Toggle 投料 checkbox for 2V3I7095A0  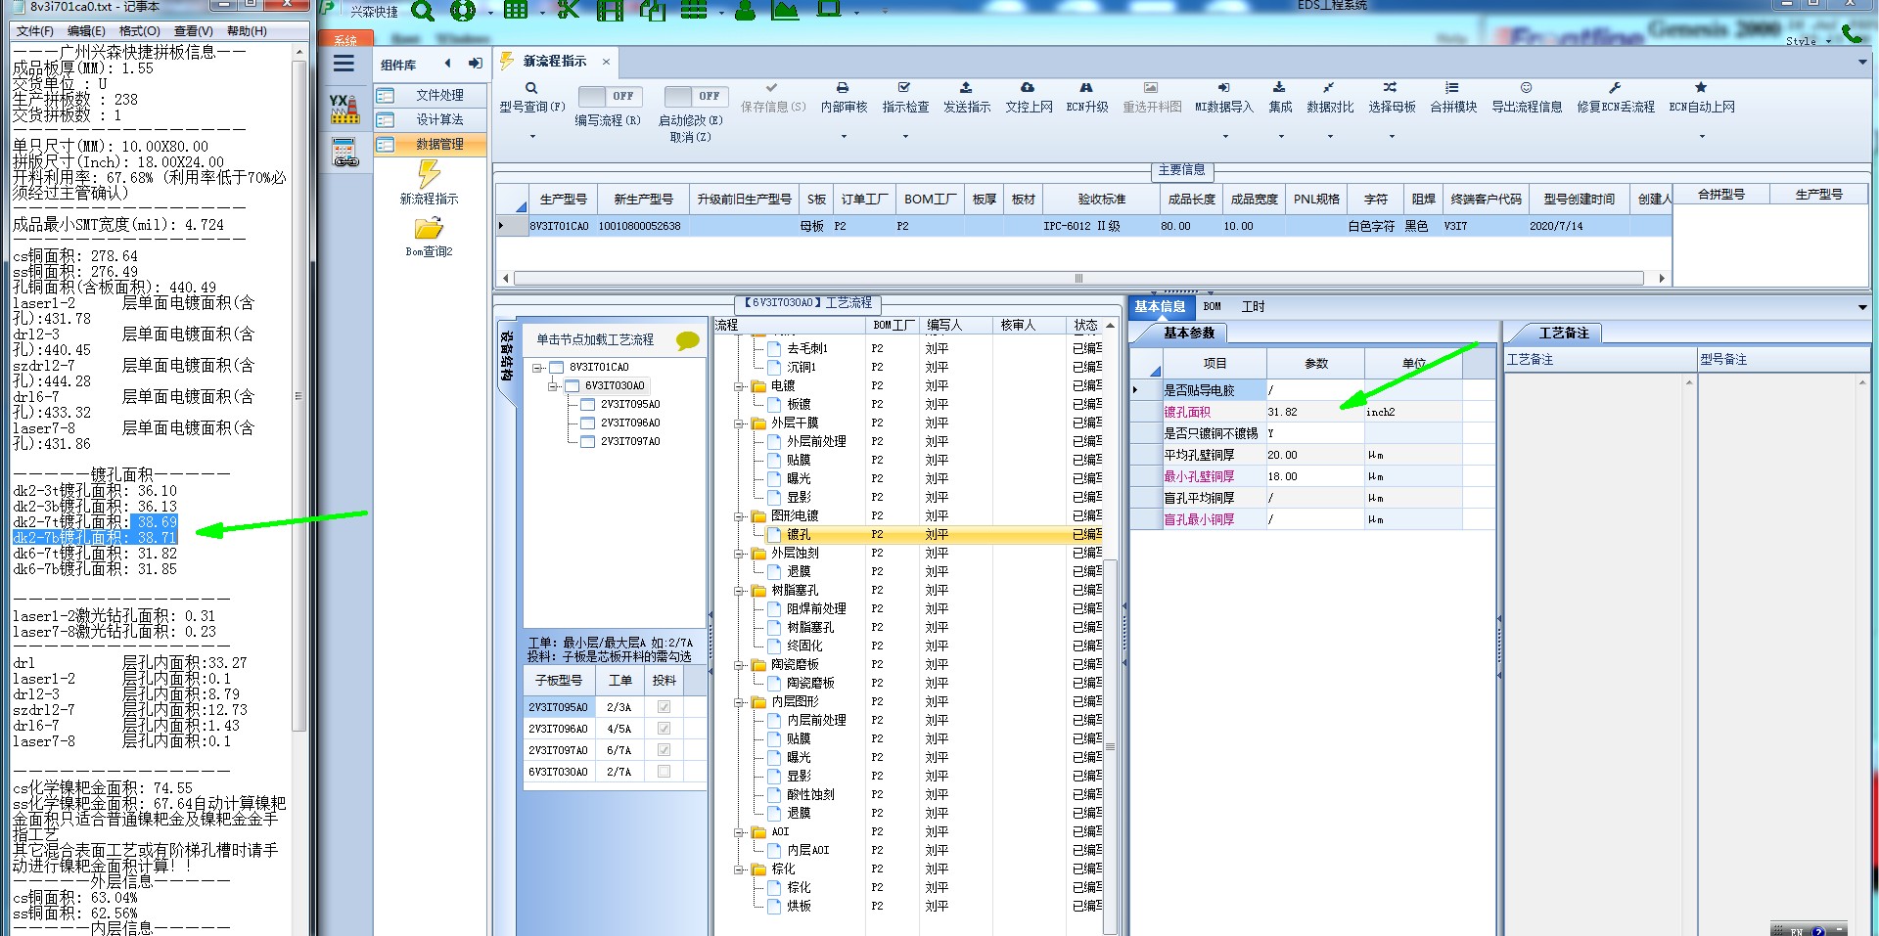click(x=664, y=707)
